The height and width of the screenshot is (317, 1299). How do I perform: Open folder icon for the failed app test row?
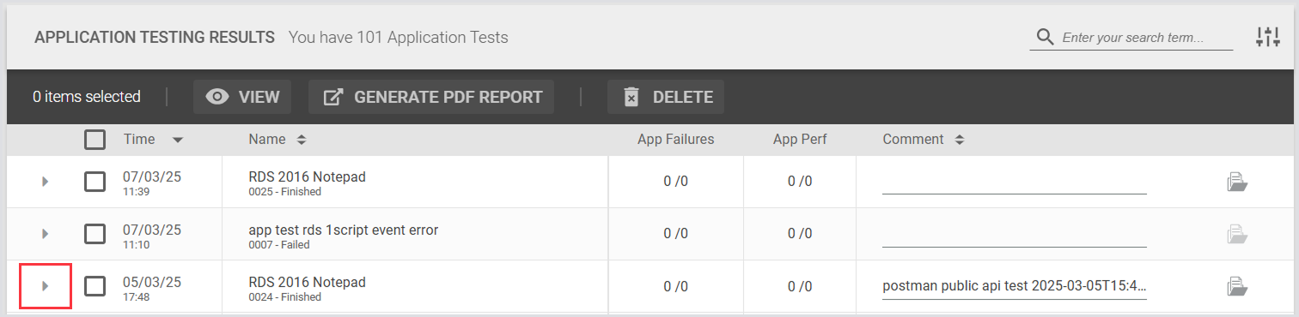(1237, 234)
